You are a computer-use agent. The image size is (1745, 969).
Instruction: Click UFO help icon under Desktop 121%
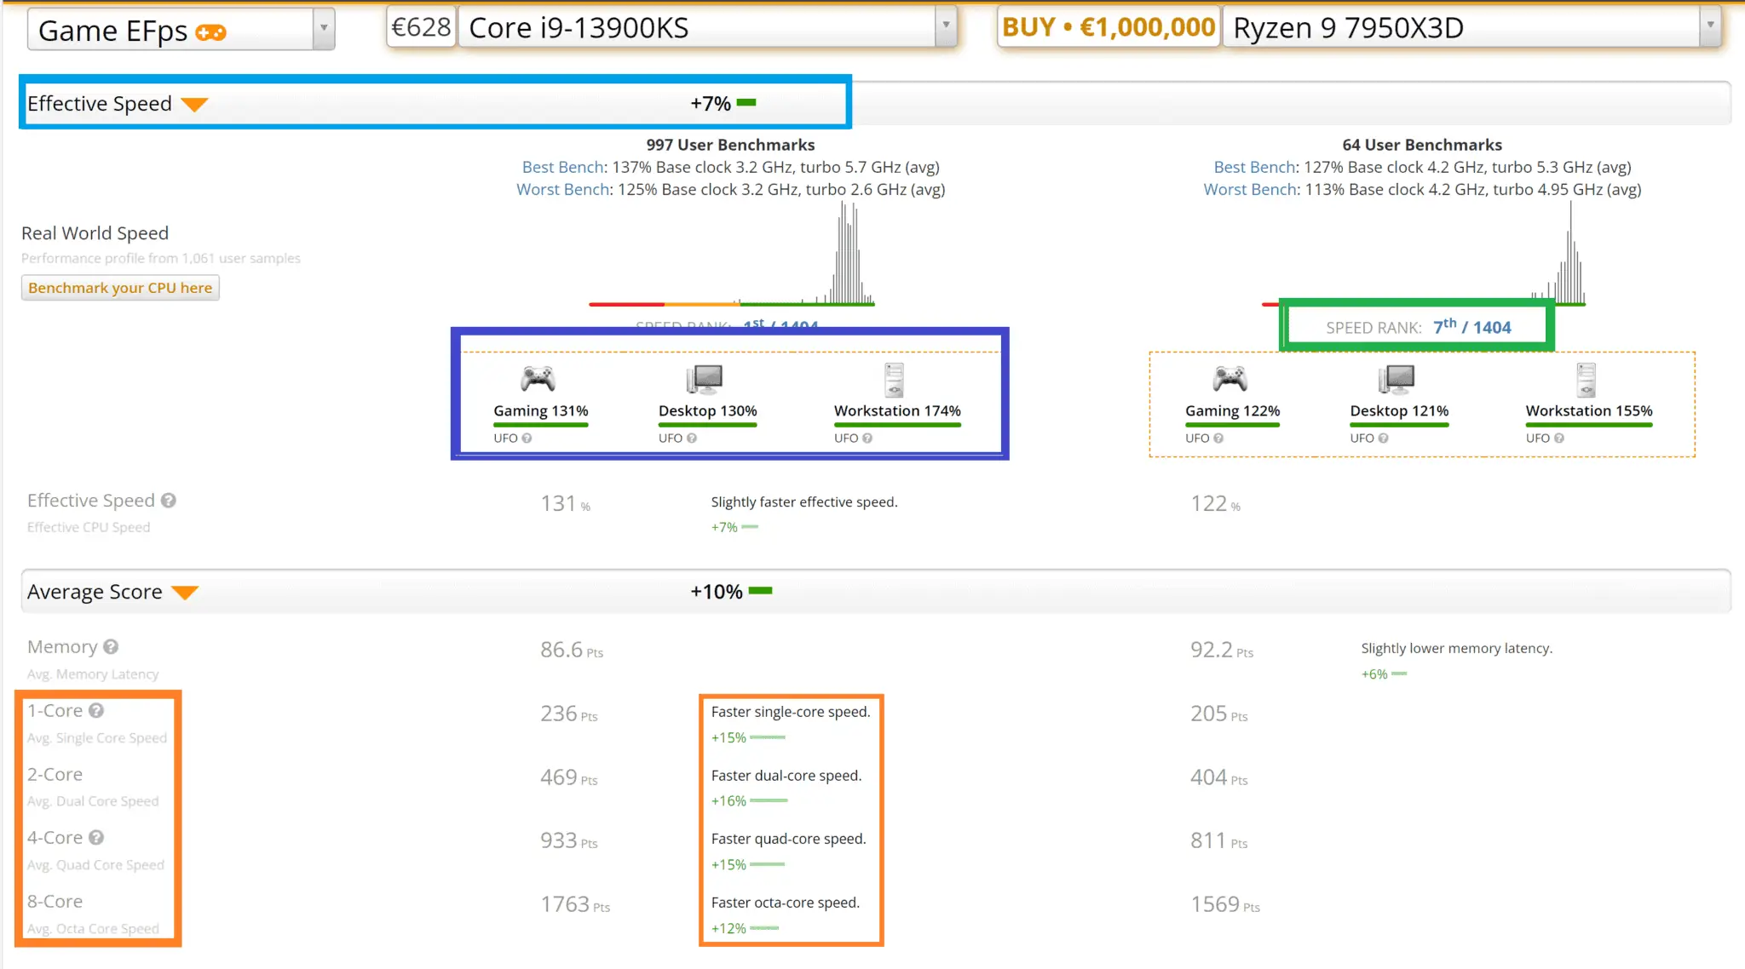(1384, 439)
